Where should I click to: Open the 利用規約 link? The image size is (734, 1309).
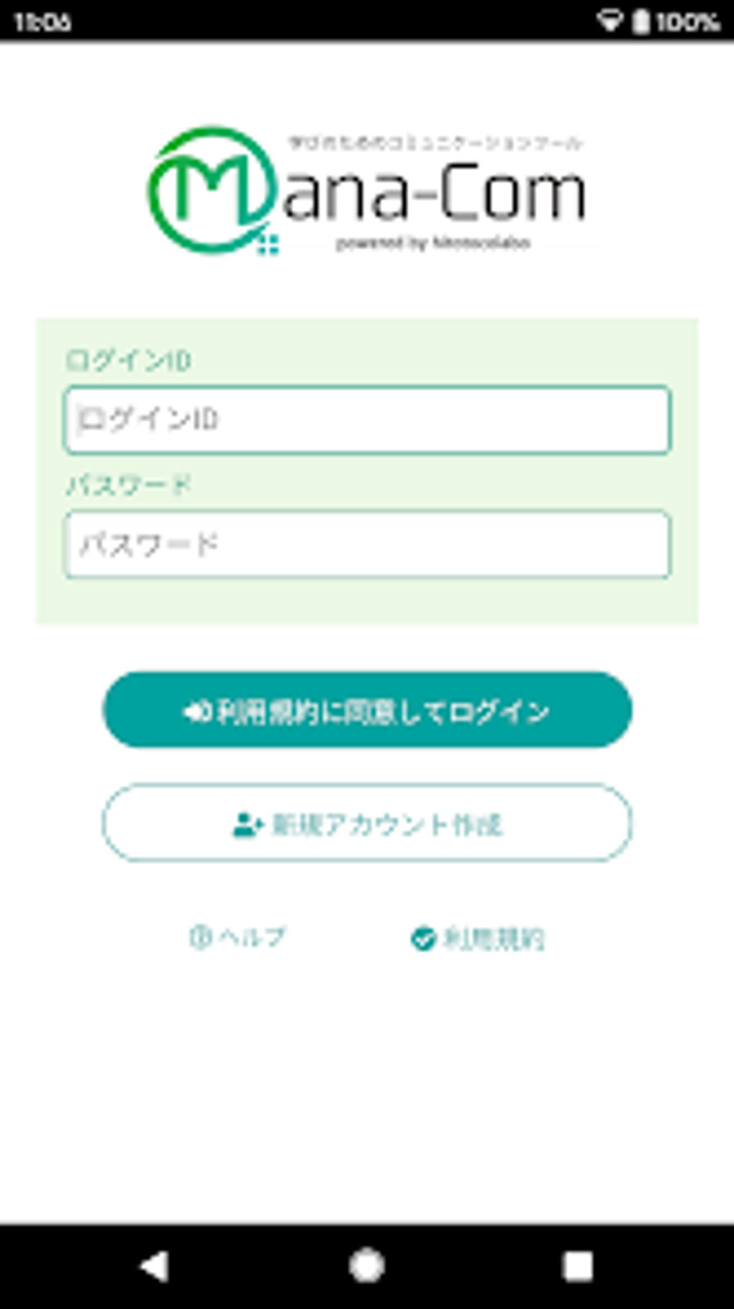tap(493, 938)
